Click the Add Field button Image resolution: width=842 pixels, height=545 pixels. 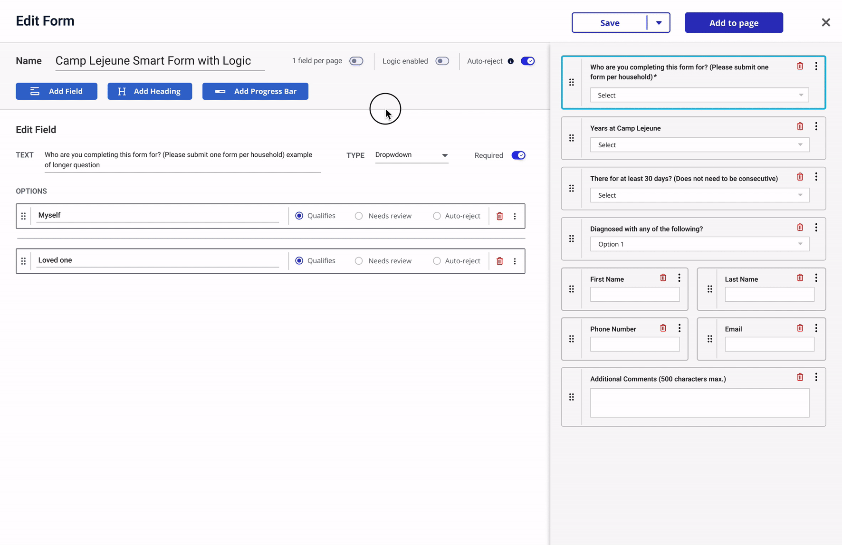click(x=57, y=91)
